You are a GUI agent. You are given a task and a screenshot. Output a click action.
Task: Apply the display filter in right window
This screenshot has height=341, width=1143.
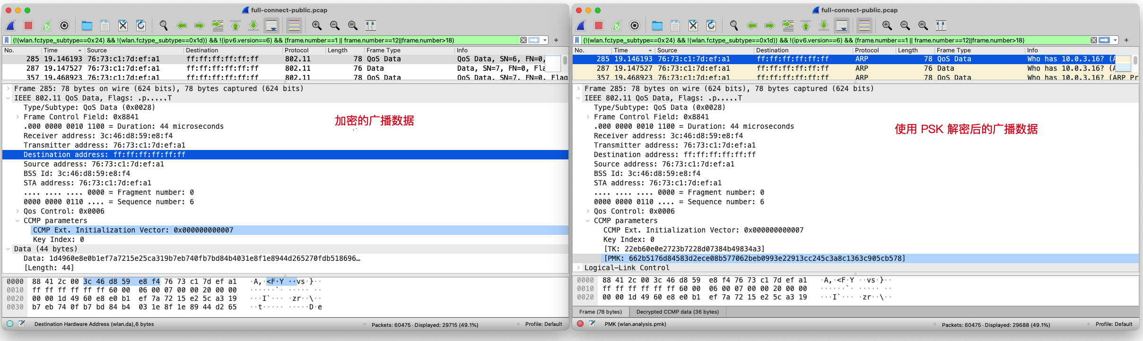(1104, 41)
